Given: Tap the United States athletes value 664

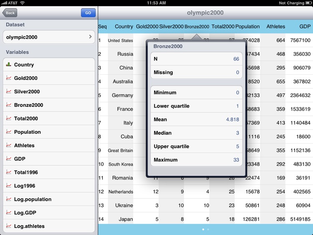Looking at the screenshot, I should click(280, 40).
